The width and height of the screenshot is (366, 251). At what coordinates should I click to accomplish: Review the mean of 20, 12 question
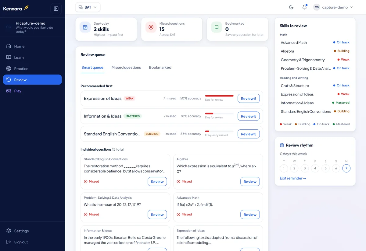(157, 214)
